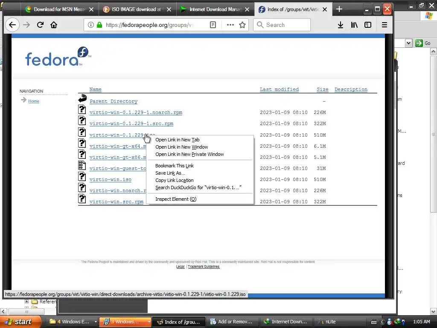Click the system tray clock 1:05 AM
This screenshot has width=437, height=328.
coord(421,322)
